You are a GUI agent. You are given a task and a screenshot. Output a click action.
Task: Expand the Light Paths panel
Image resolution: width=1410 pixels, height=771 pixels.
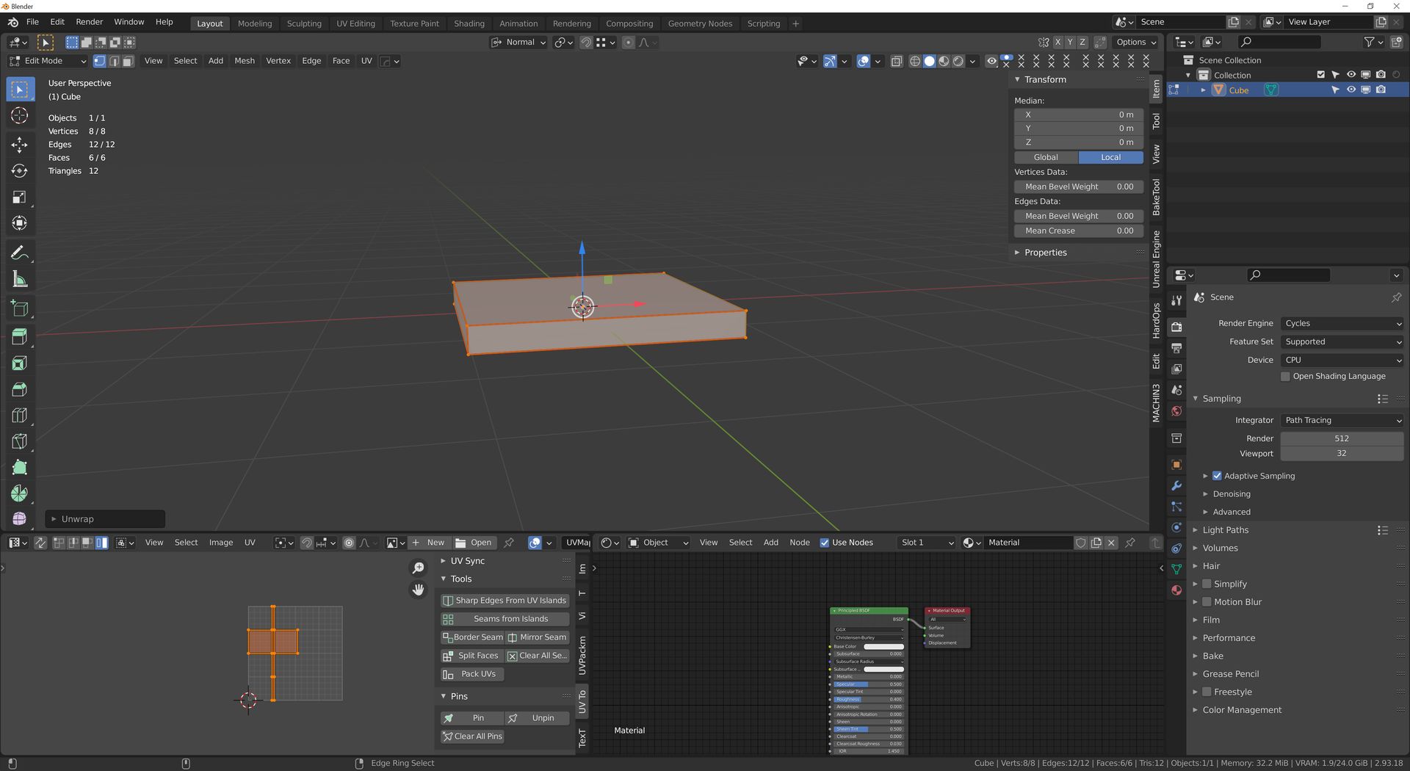[x=1225, y=530]
